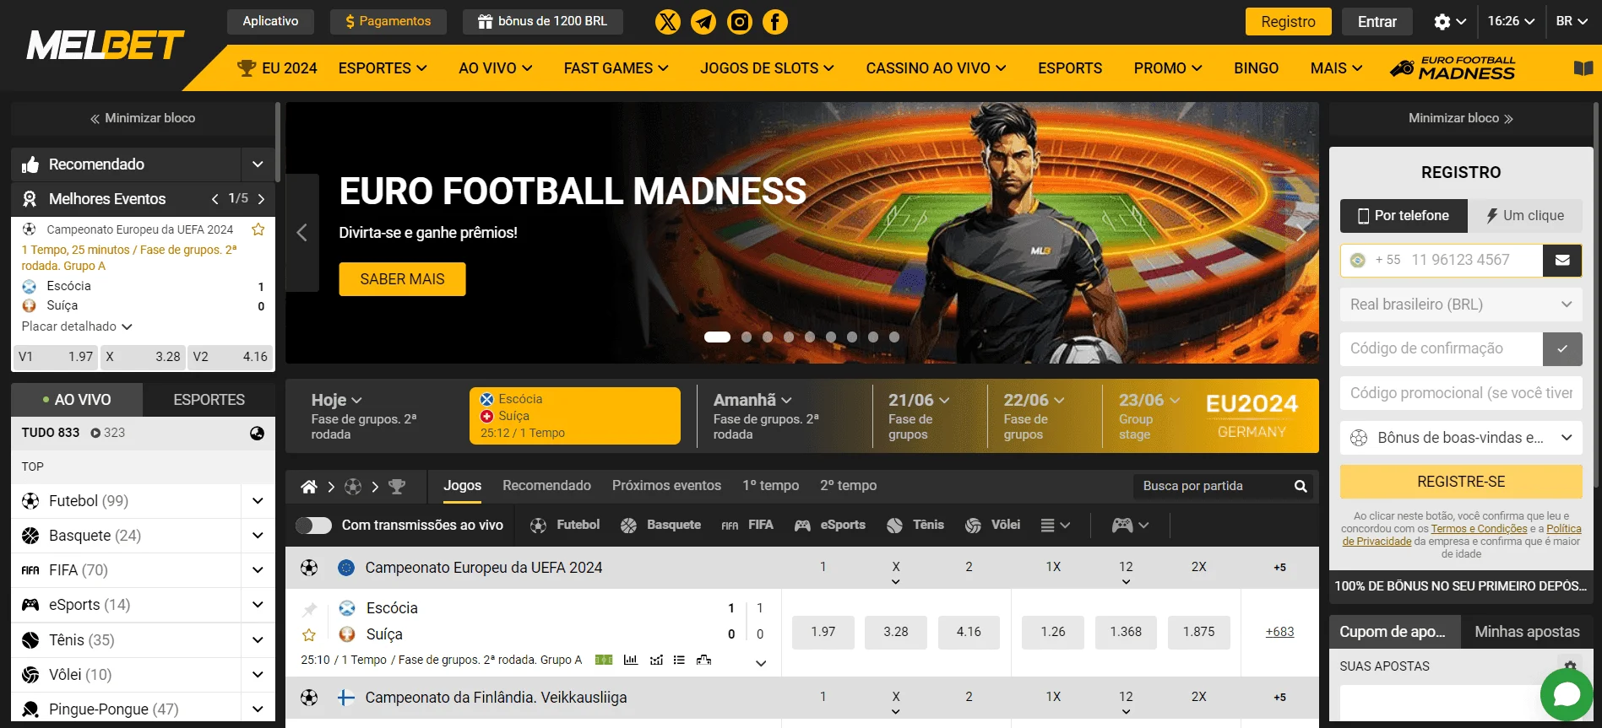The height and width of the screenshot is (728, 1602).
Task: Expand the Basquete (24) list
Action: (x=258, y=536)
